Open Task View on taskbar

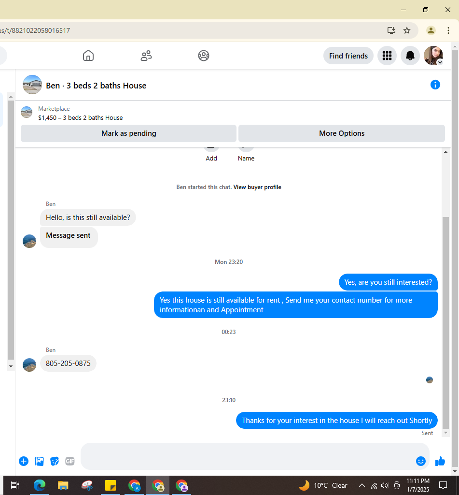15,485
